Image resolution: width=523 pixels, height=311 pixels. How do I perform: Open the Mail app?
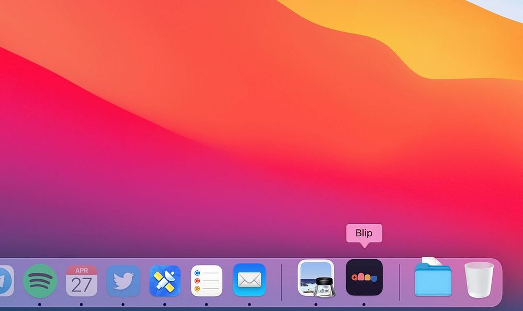click(249, 280)
